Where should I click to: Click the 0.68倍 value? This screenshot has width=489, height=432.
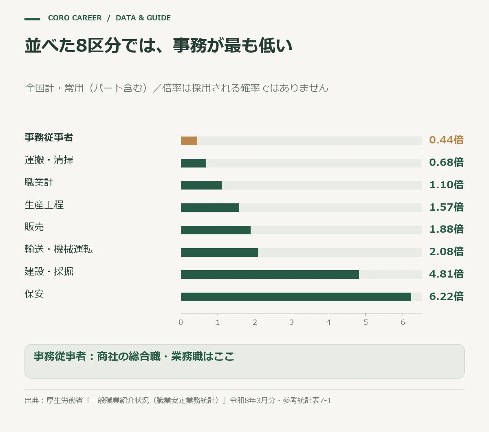pos(446,163)
